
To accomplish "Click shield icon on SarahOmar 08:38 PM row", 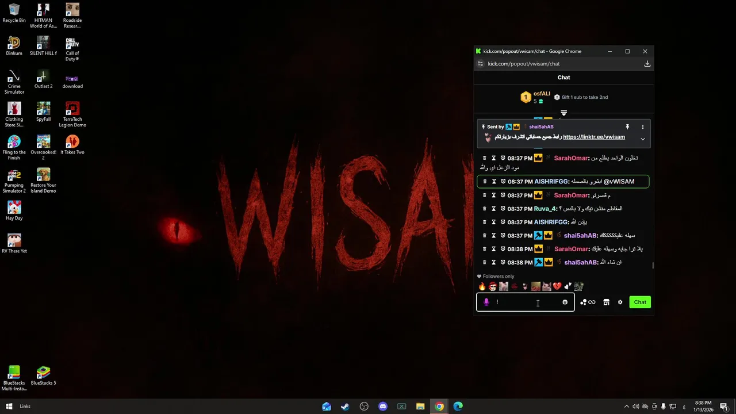I will click(x=503, y=249).
